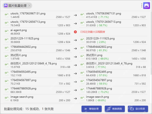Click the red error icon for ai-agent.png
152x114 pixels.
pyautogui.click(x=75, y=32)
